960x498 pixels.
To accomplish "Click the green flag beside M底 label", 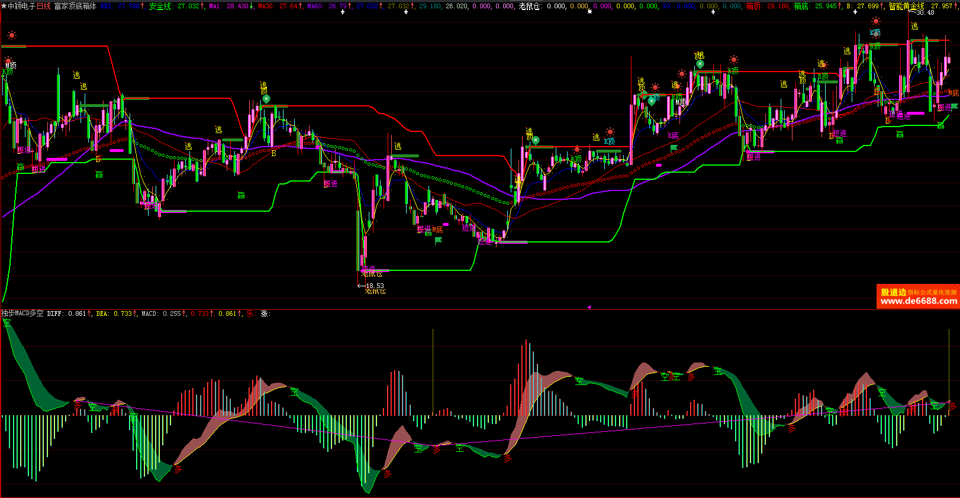I will [439, 241].
